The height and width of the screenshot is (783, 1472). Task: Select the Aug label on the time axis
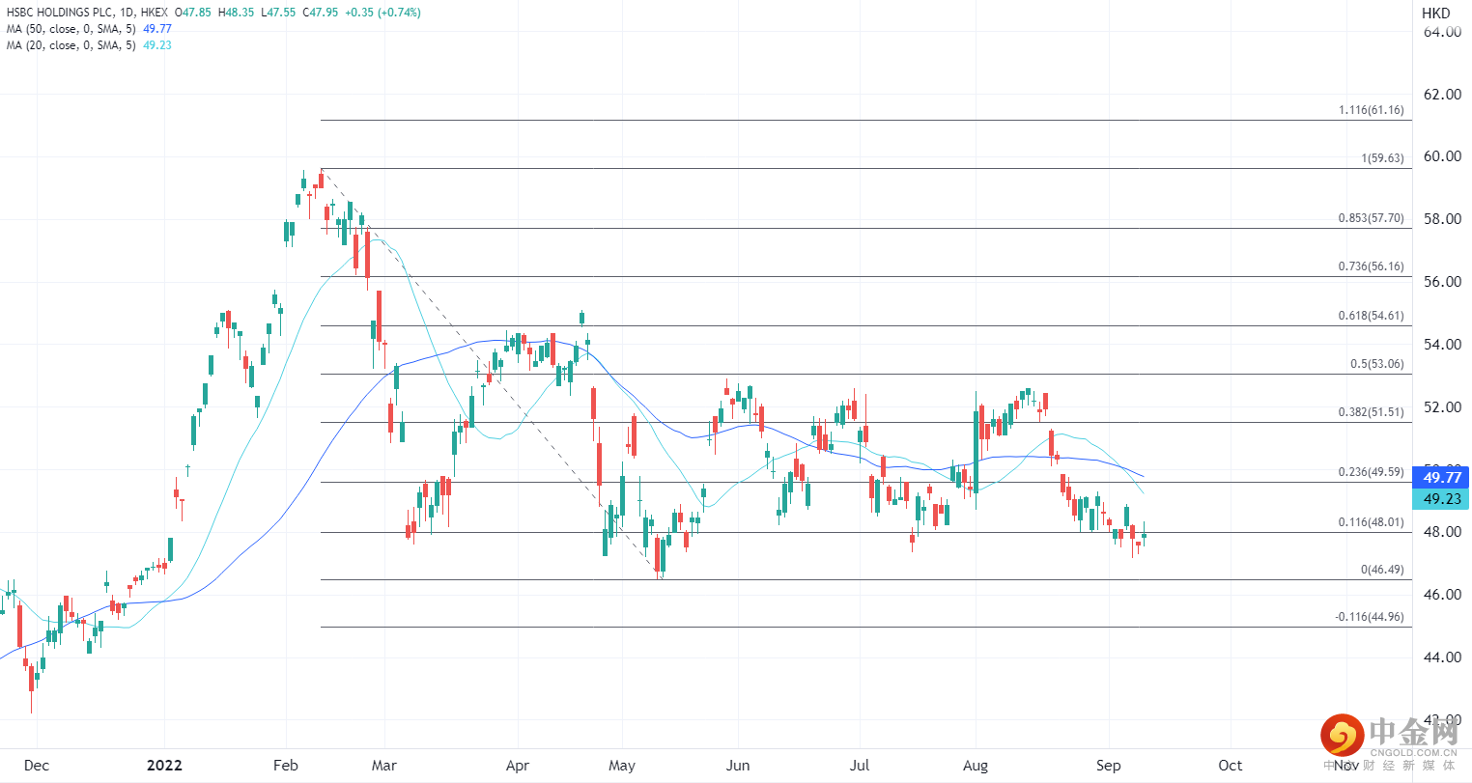(976, 766)
